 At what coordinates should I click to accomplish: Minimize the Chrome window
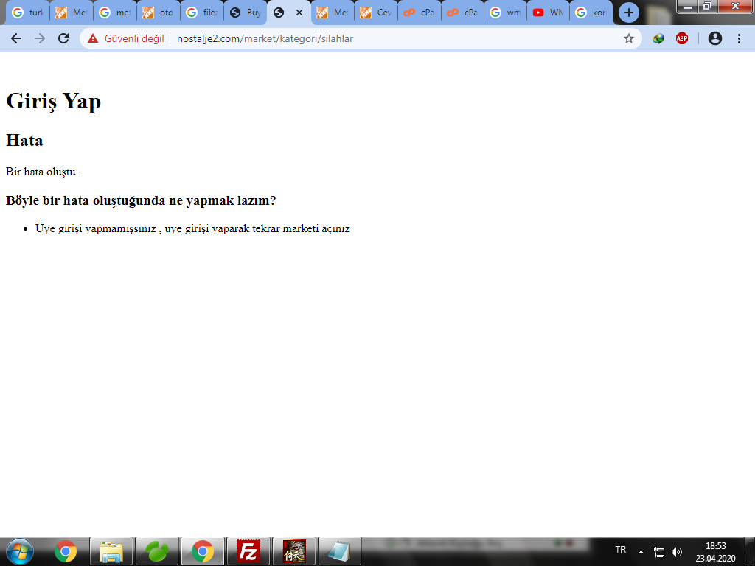[x=688, y=7]
